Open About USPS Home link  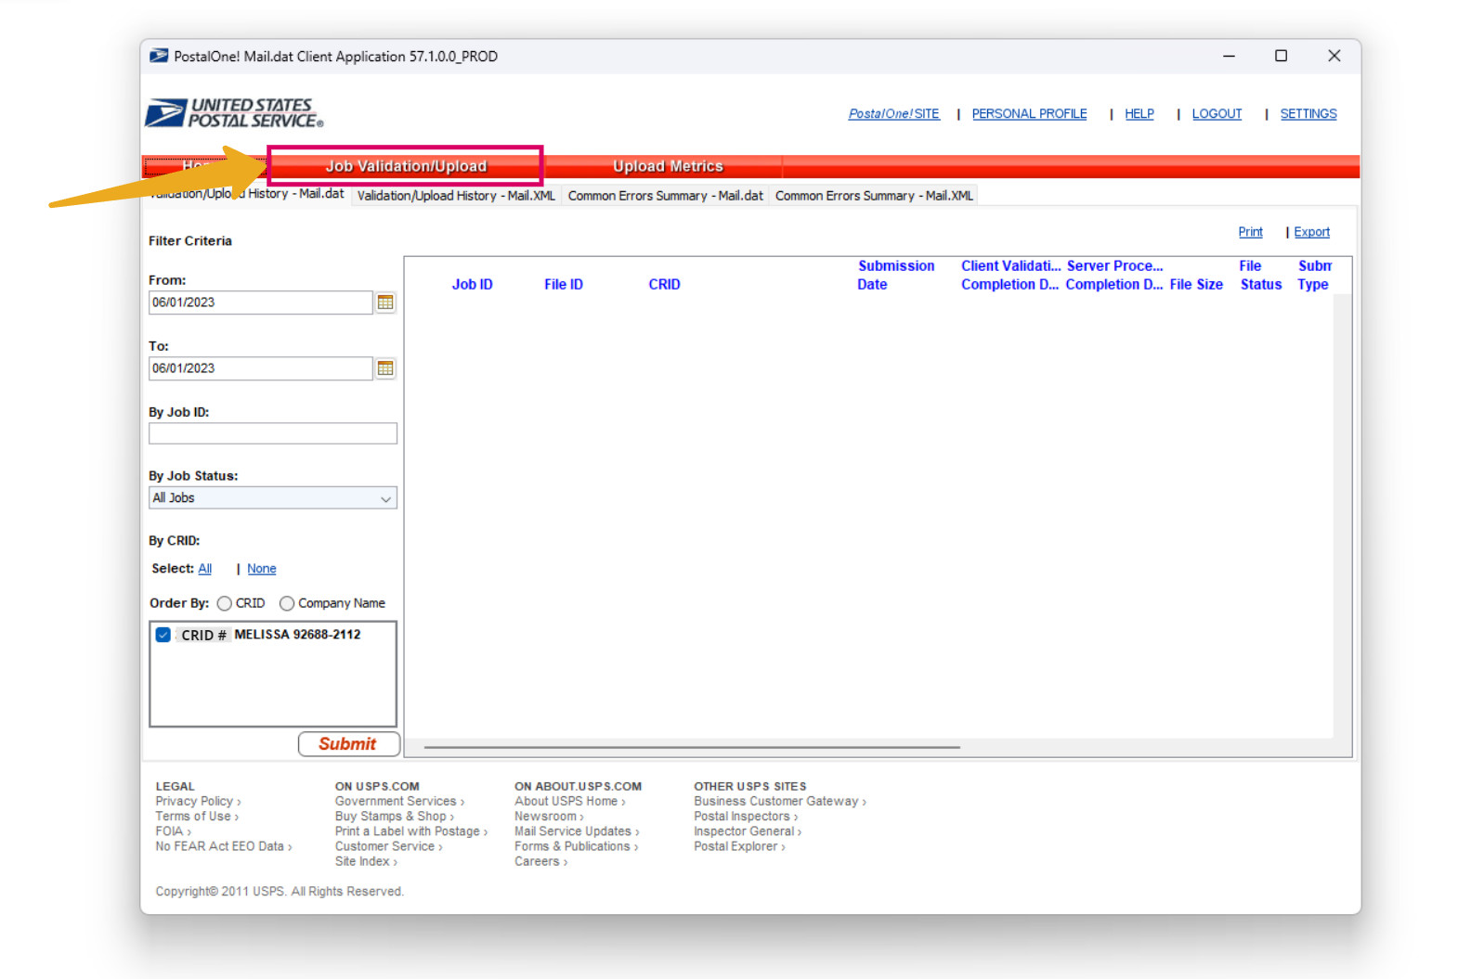(569, 802)
